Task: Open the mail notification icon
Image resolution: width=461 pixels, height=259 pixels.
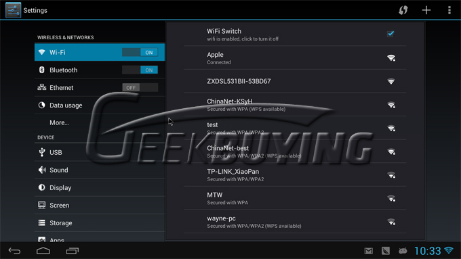Action: pyautogui.click(x=368, y=251)
